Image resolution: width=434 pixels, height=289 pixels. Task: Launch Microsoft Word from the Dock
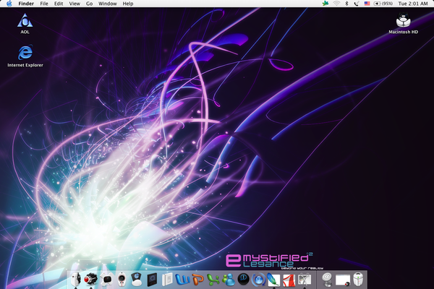pyautogui.click(x=184, y=279)
